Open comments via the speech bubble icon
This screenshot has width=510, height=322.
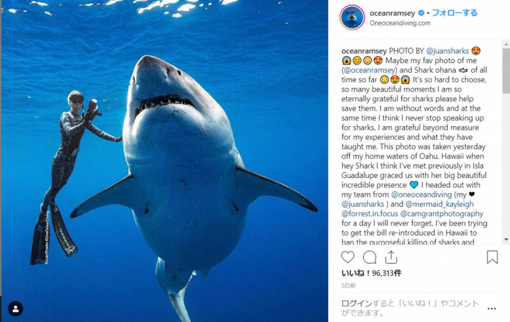point(369,257)
